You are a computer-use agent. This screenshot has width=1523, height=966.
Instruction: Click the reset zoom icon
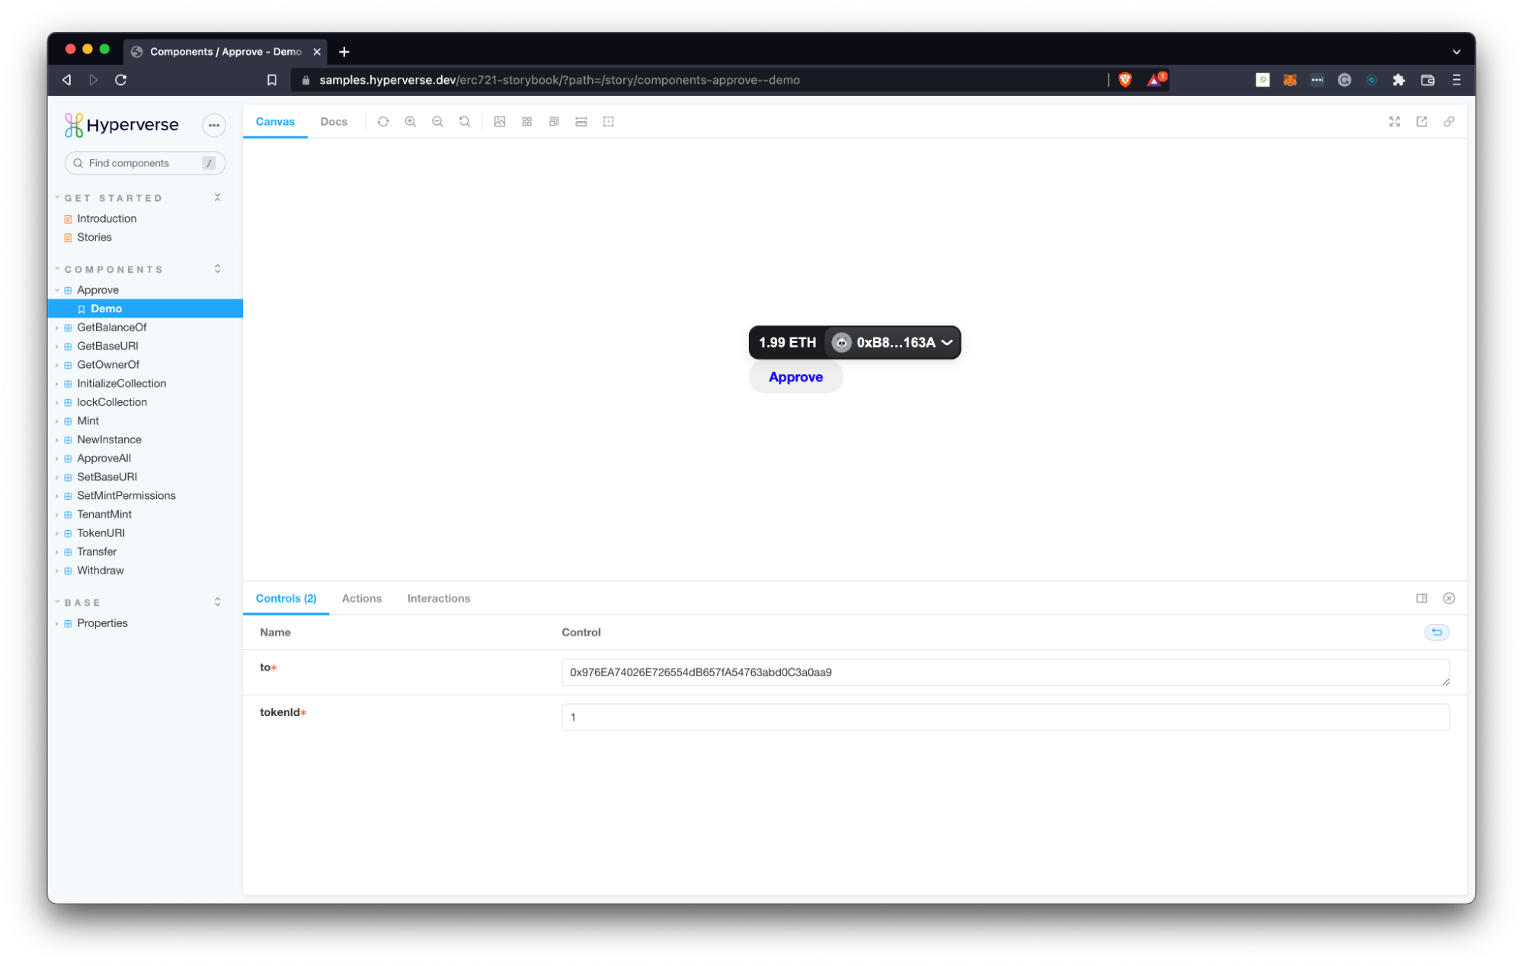465,122
